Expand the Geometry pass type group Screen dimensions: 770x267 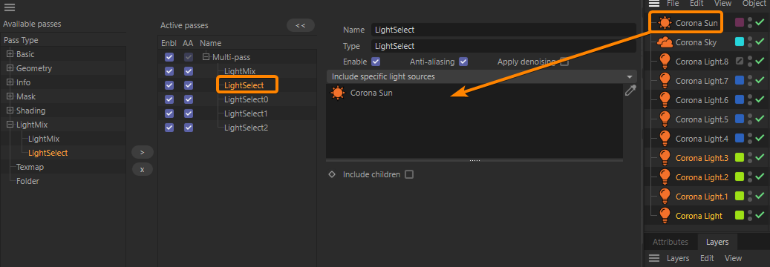point(10,68)
